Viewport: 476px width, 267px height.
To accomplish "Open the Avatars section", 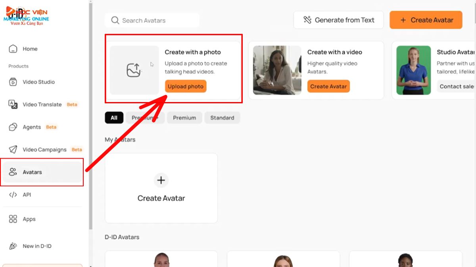I will tap(33, 172).
